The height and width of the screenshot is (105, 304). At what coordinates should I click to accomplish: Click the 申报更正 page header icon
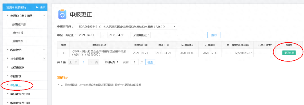click(62, 14)
